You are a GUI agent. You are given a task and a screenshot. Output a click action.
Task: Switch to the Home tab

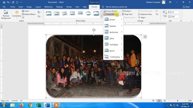(x=13, y=7)
